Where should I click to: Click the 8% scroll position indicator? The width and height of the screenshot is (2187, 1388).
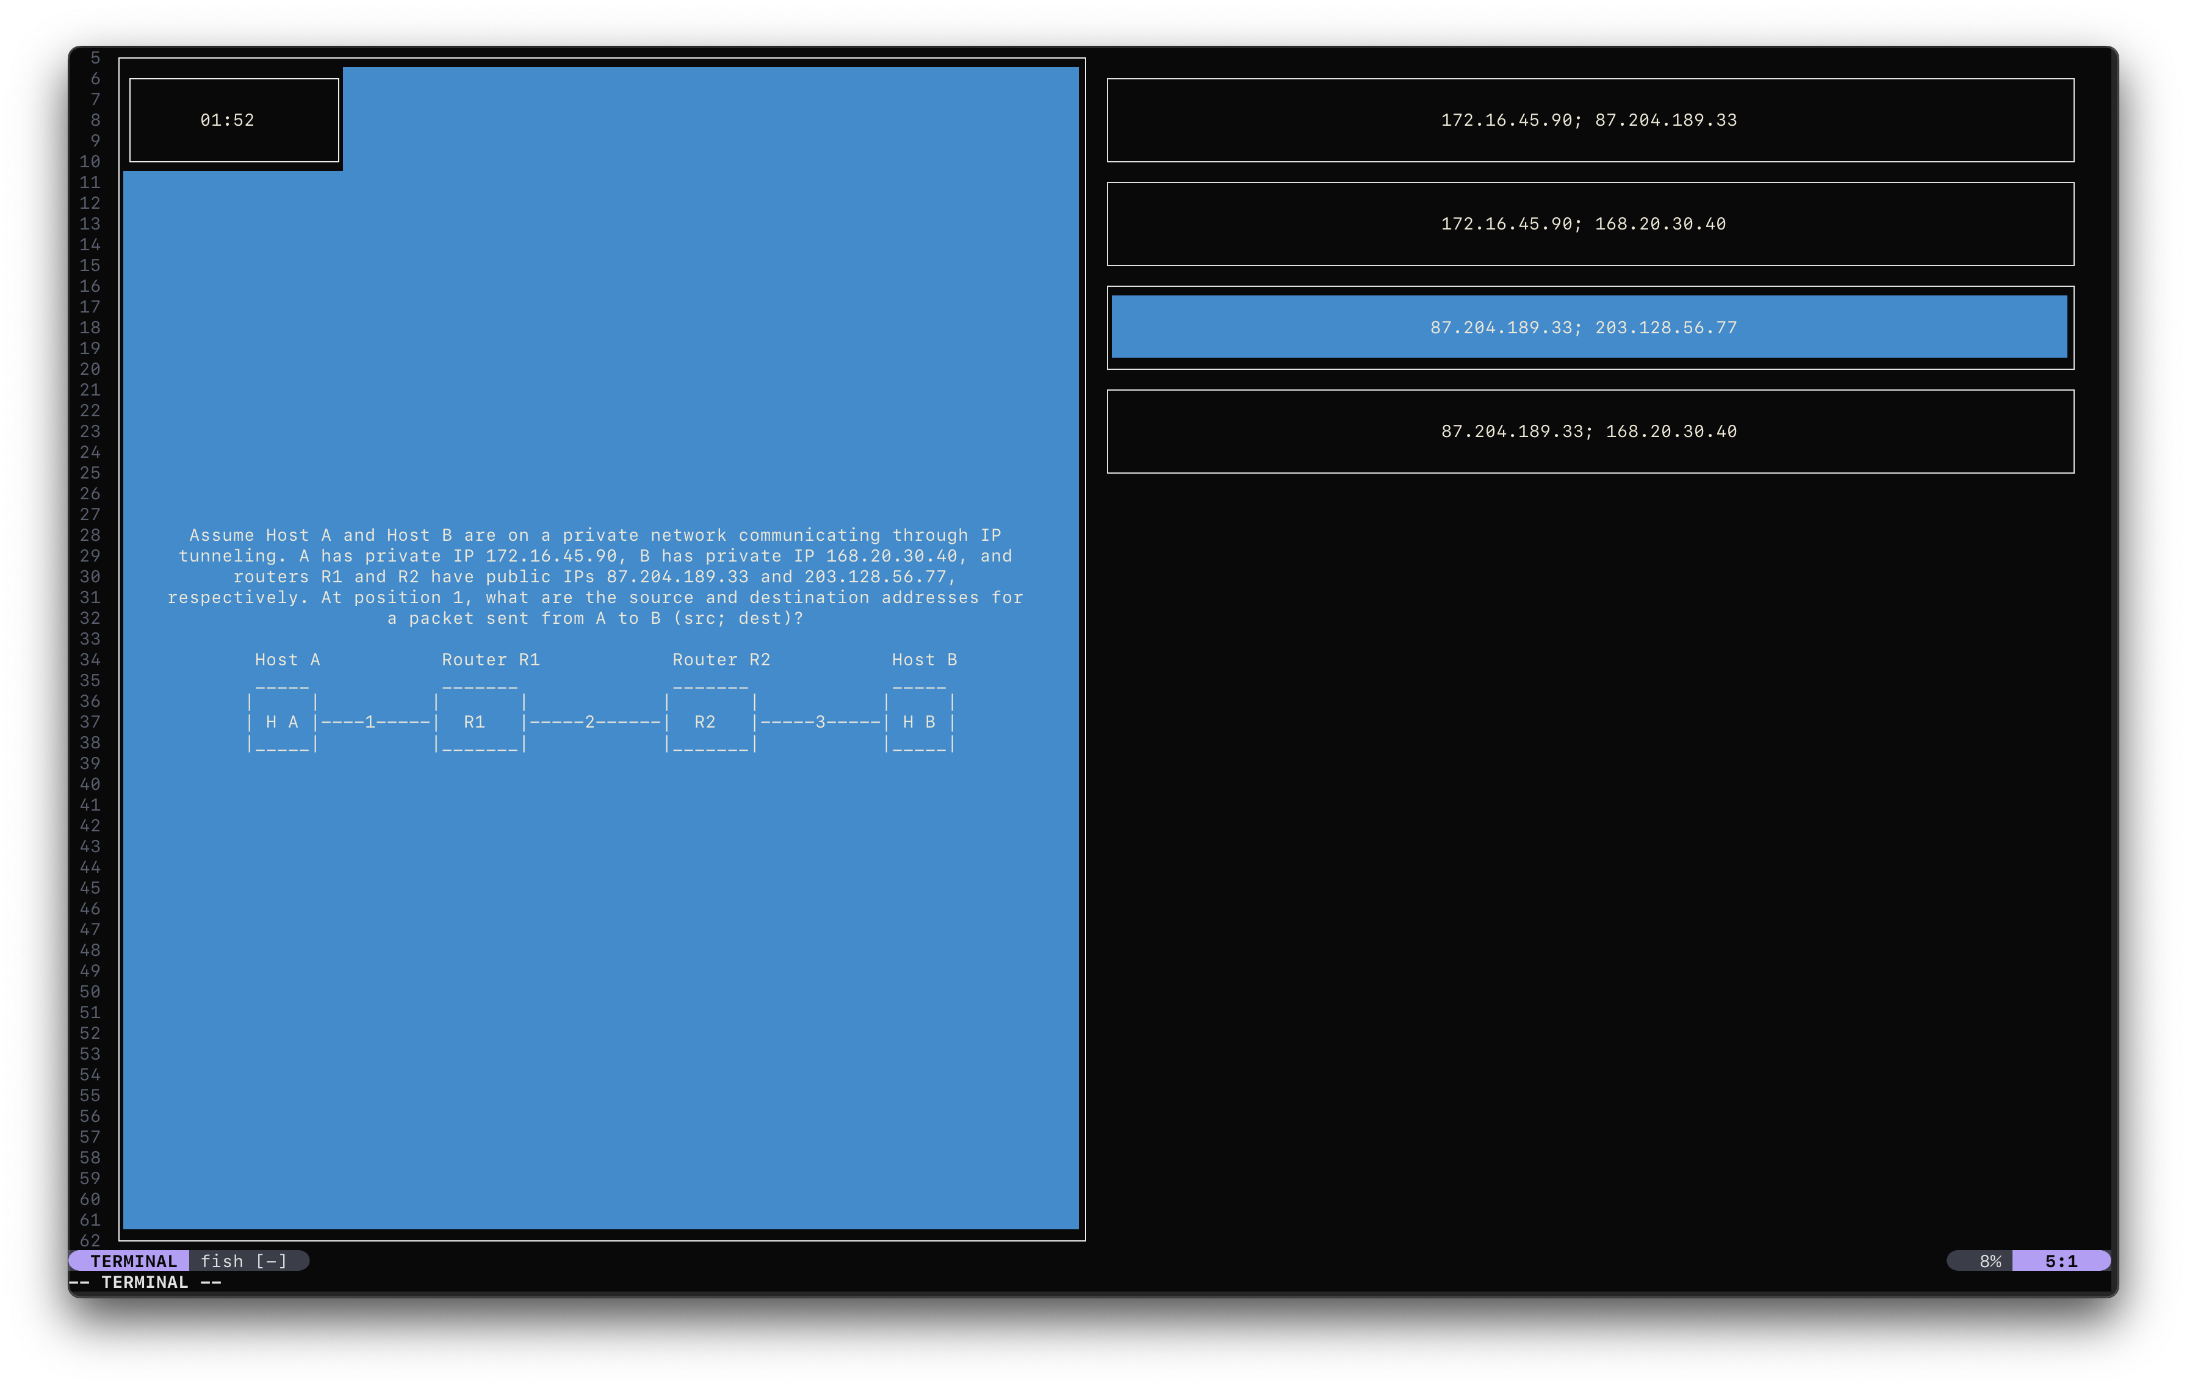(1989, 1261)
